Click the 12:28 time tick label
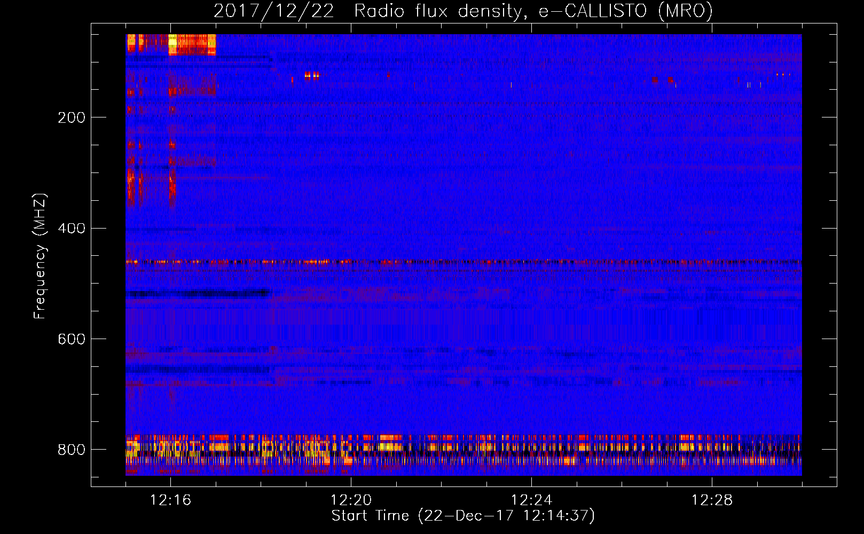Screen dimensions: 864x534 (x=712, y=500)
